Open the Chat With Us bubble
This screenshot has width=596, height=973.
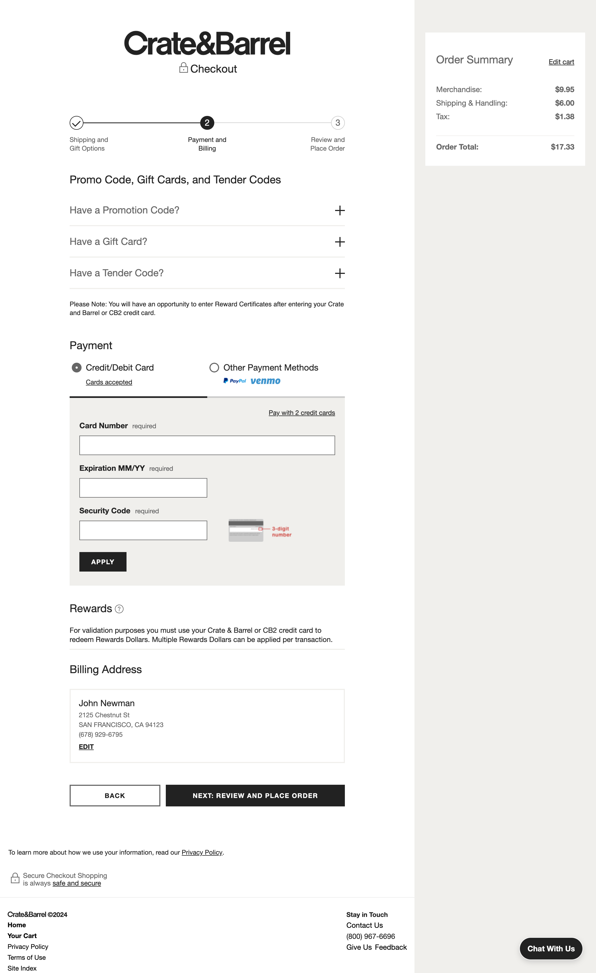[550, 949]
